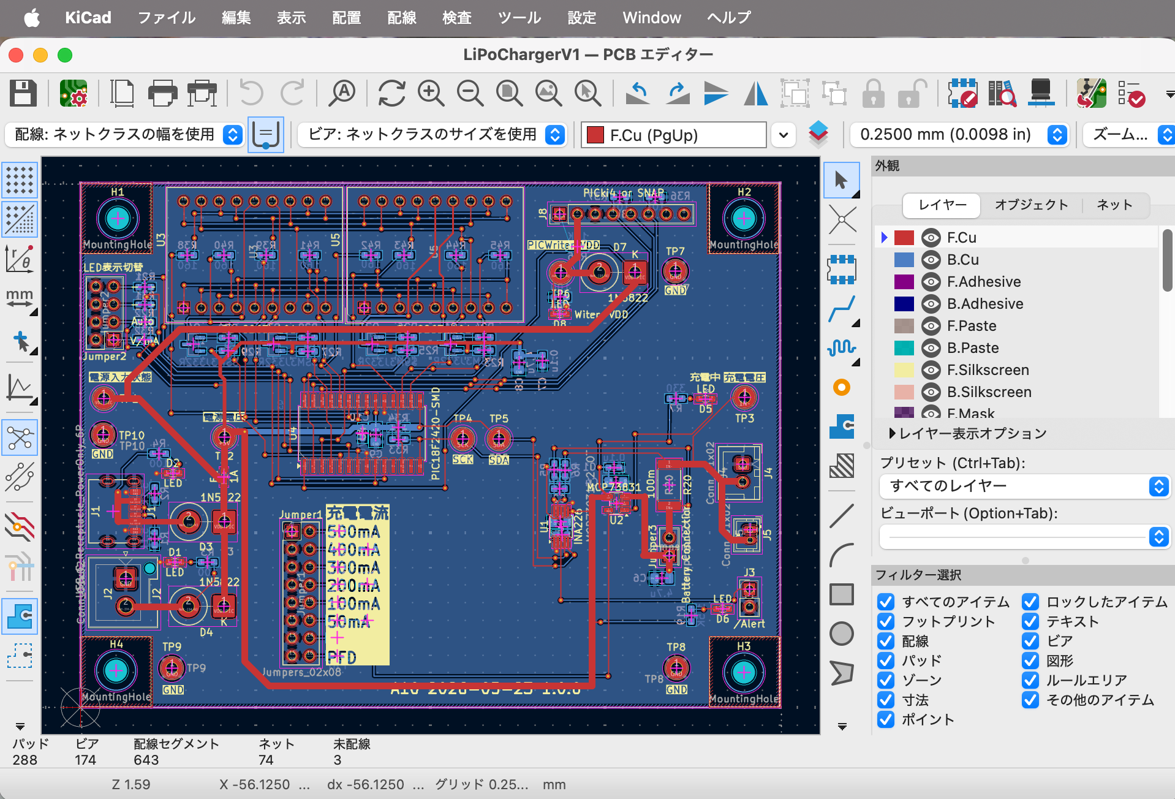Lock the selected items
Viewport: 1175px width, 799px height.
pos(874,94)
